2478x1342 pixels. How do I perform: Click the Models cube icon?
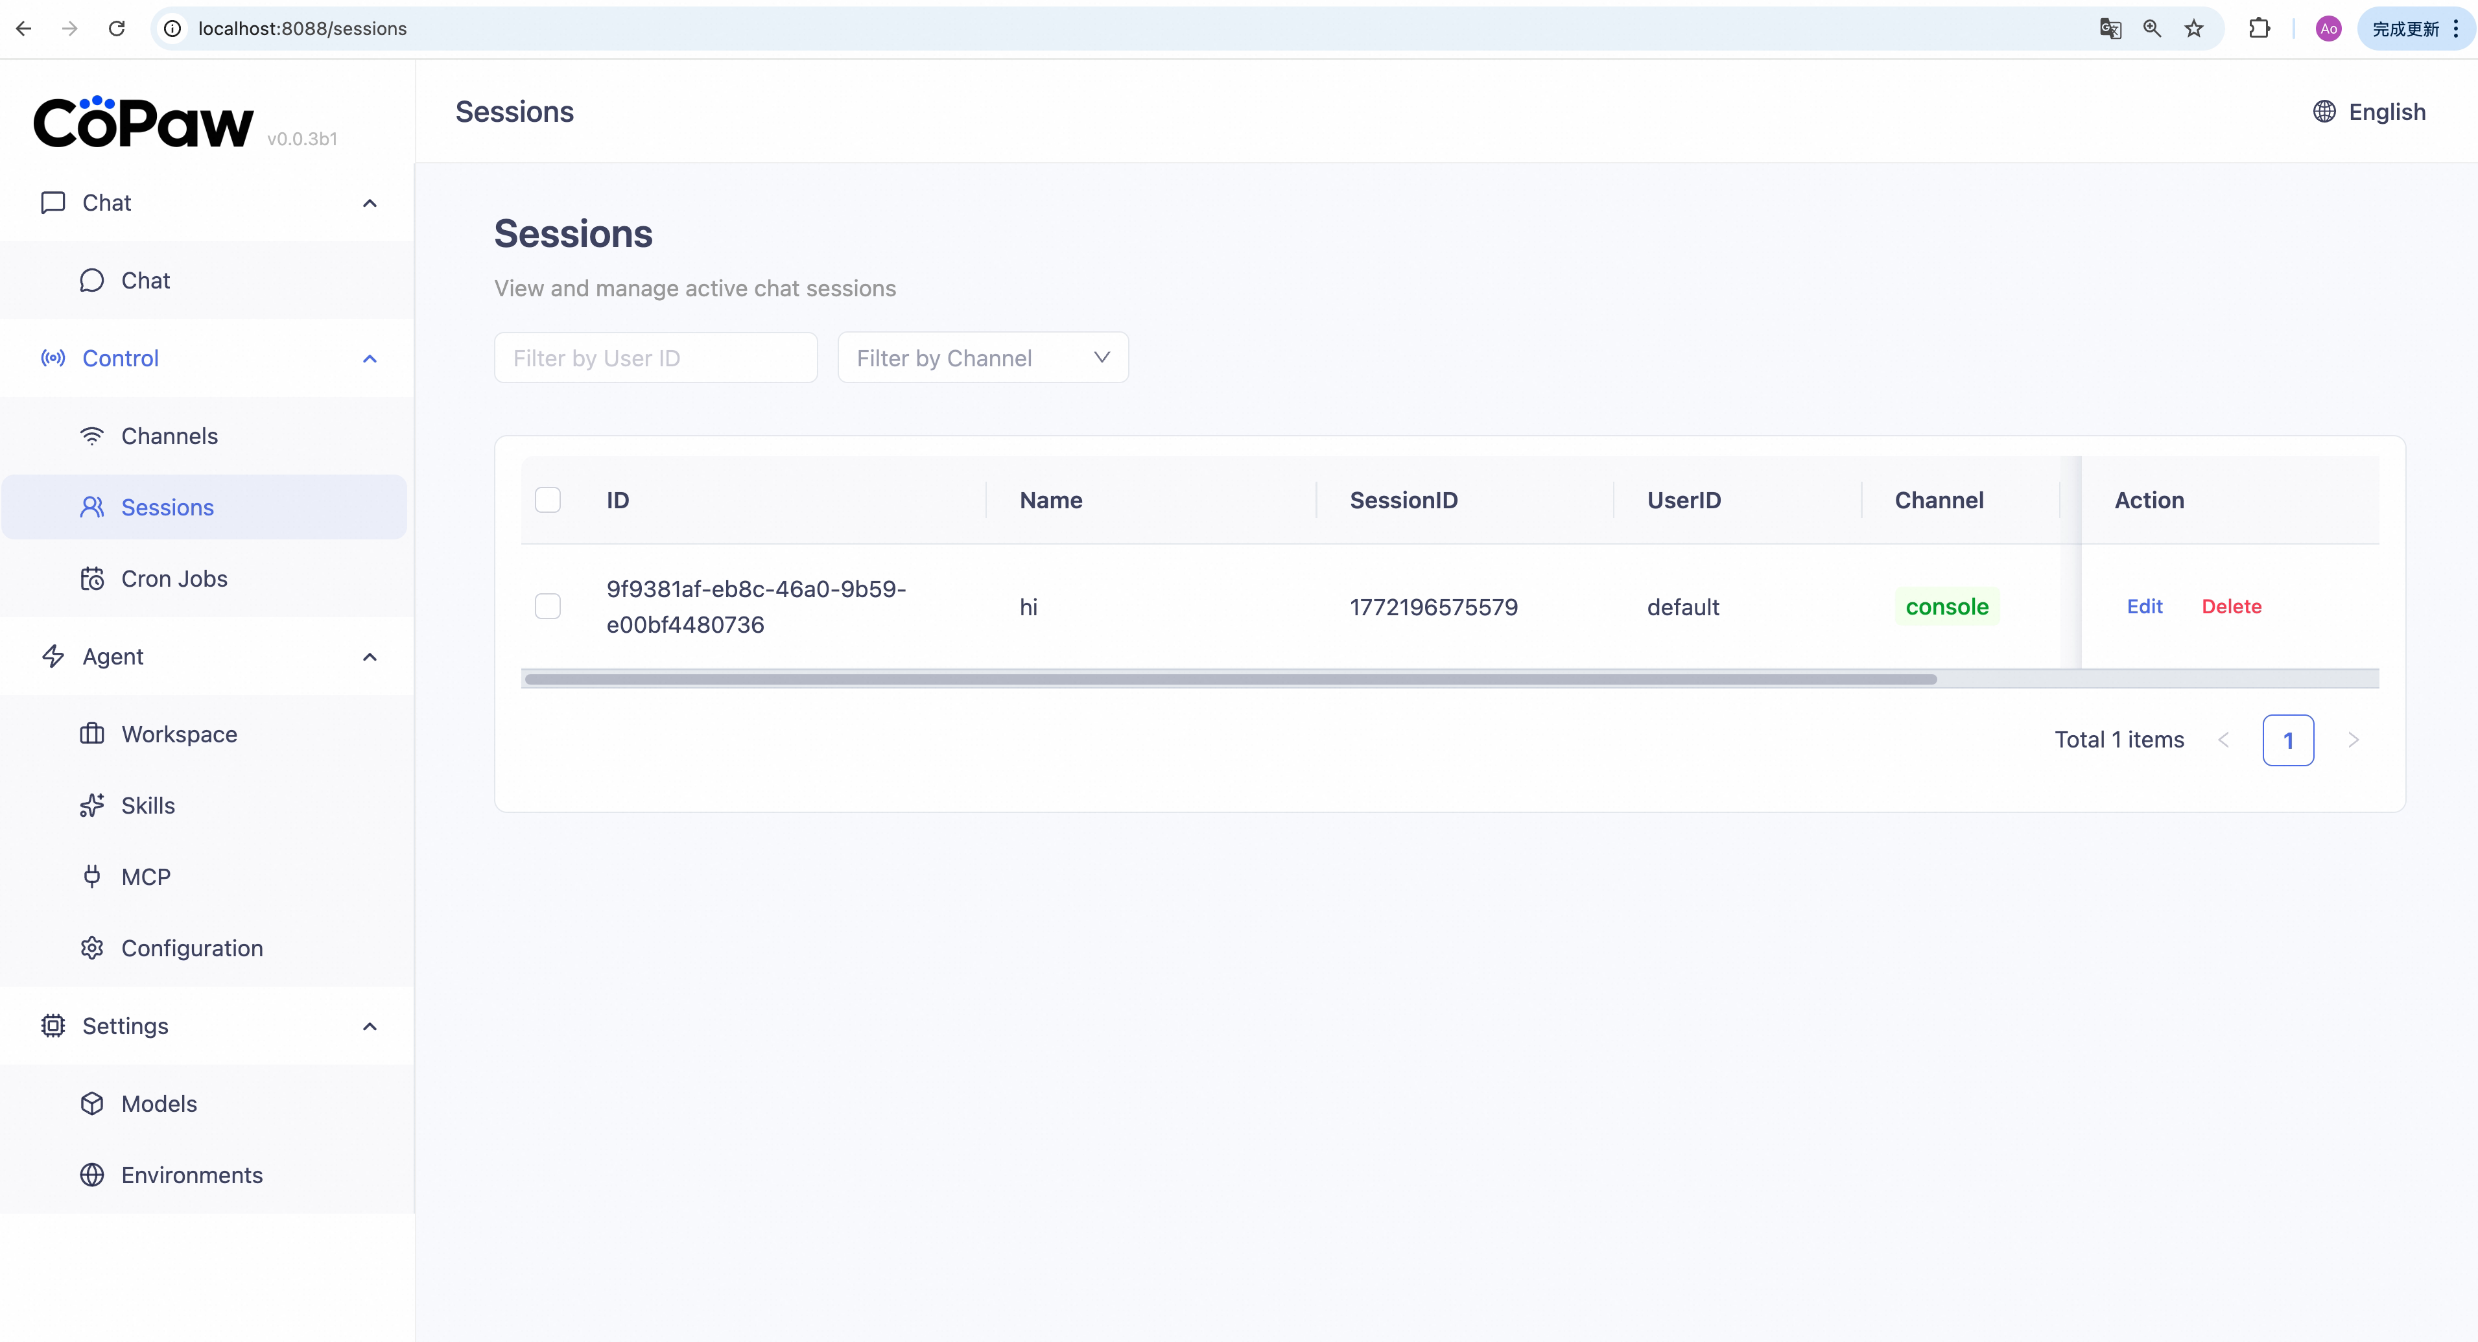click(92, 1103)
